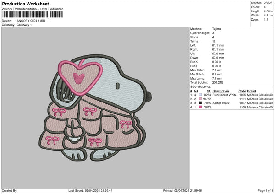Click the "Color changes:" label

200,33
